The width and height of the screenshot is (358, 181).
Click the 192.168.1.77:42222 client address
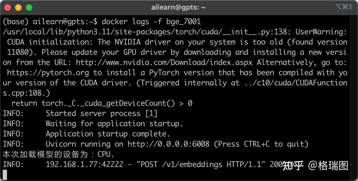85,164
